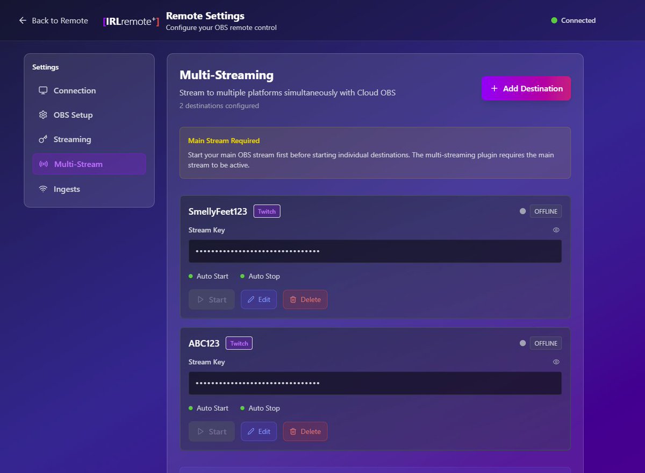645x473 pixels.
Task: Toggle Auto Start for SmellyFeet123
Action: coord(209,276)
